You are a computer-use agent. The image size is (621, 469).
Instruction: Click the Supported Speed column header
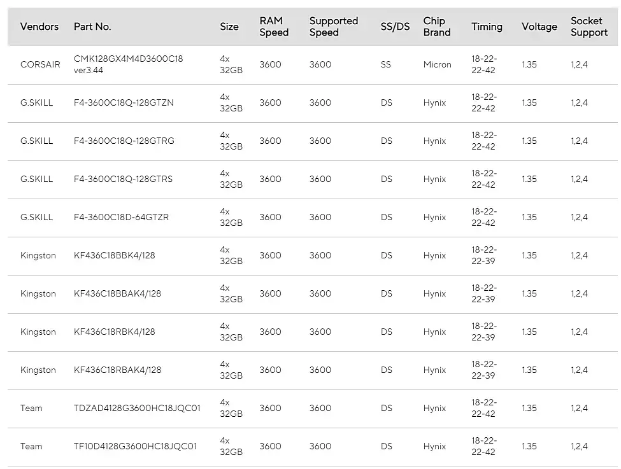click(334, 27)
